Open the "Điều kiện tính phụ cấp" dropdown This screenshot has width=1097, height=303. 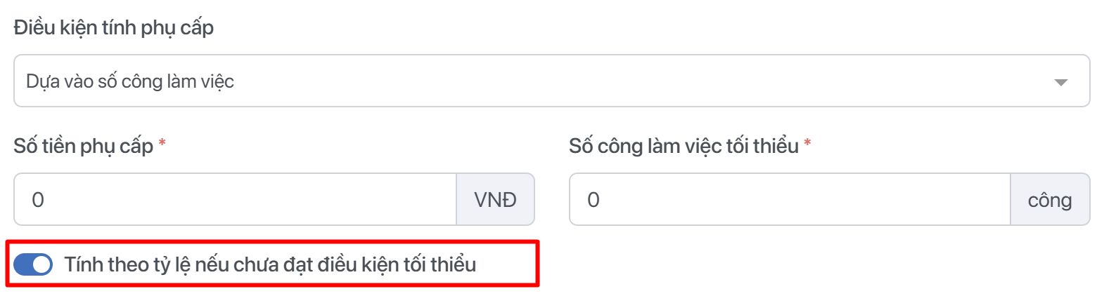pos(551,81)
